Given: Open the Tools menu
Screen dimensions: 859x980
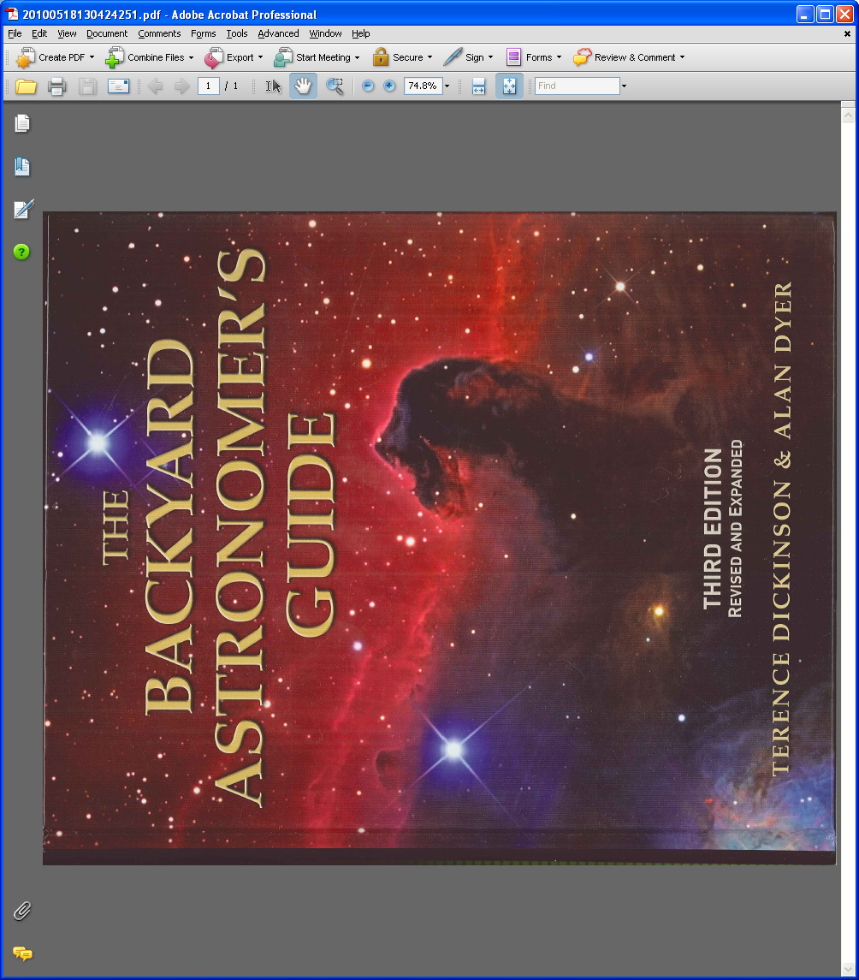Looking at the screenshot, I should [x=237, y=33].
